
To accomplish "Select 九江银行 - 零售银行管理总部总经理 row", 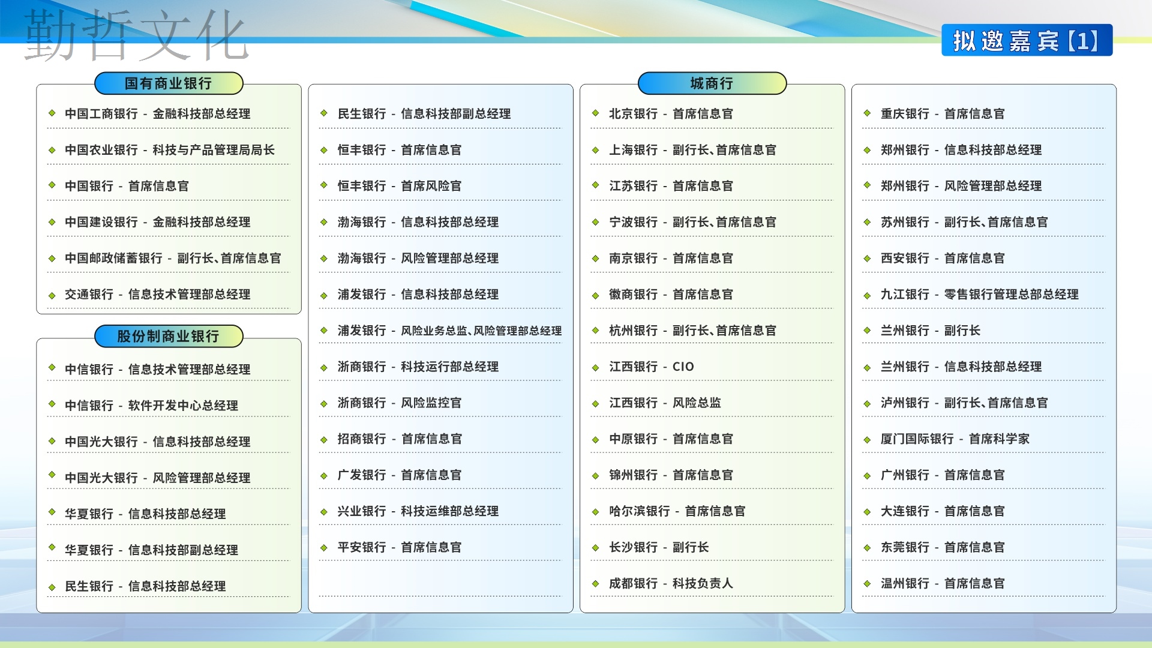I will [983, 295].
